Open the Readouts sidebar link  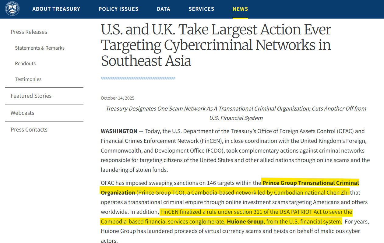click(25, 63)
